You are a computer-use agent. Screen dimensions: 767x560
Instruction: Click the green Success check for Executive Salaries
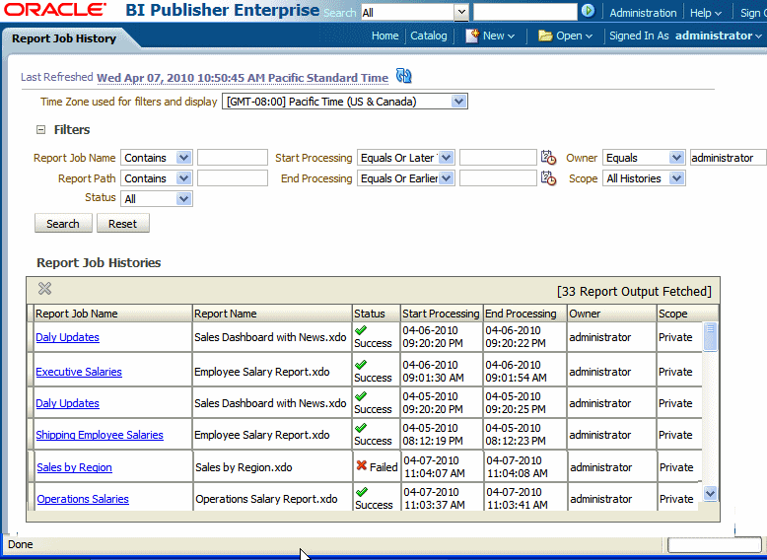(361, 365)
